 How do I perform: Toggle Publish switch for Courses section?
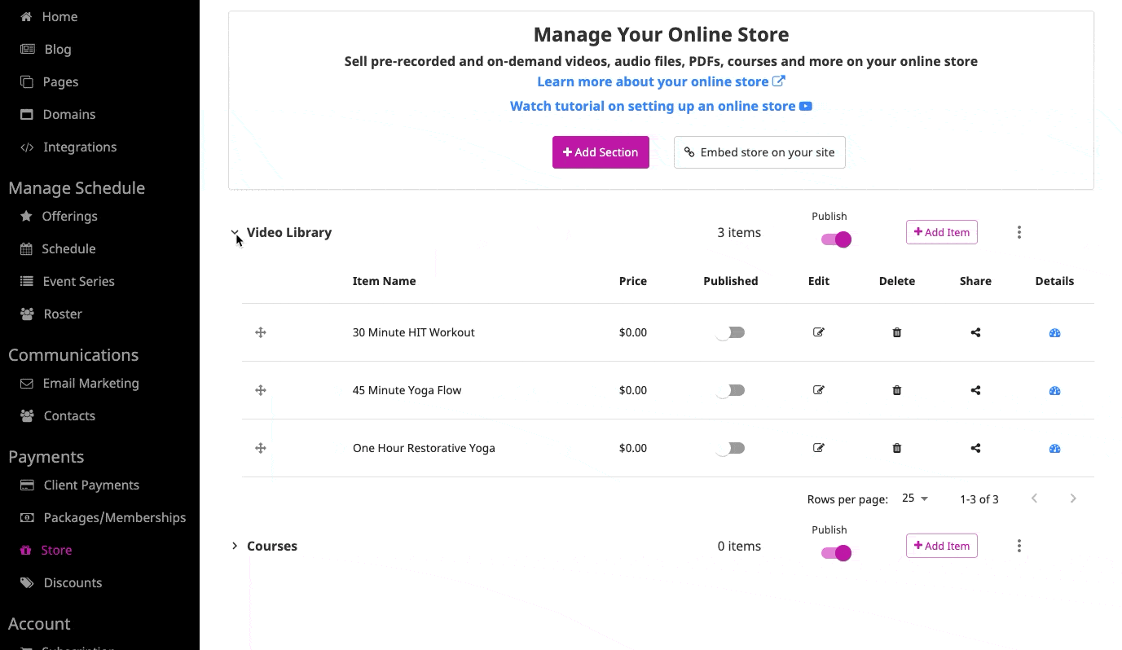[836, 553]
